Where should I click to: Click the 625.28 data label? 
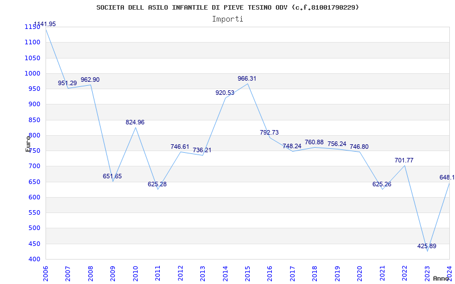click(x=158, y=184)
